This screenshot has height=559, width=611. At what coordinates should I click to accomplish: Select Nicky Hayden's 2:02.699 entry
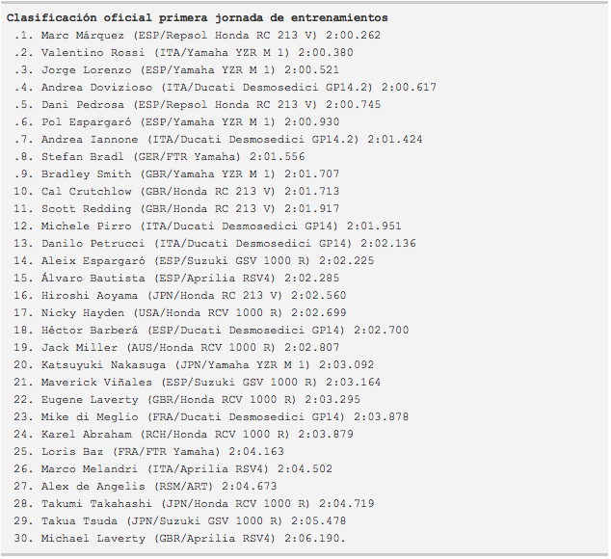point(180,312)
